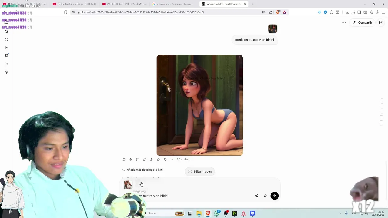The image size is (388, 218).
Task: Click the Windows taskbar Buscar search box
Action: [x=164, y=213]
